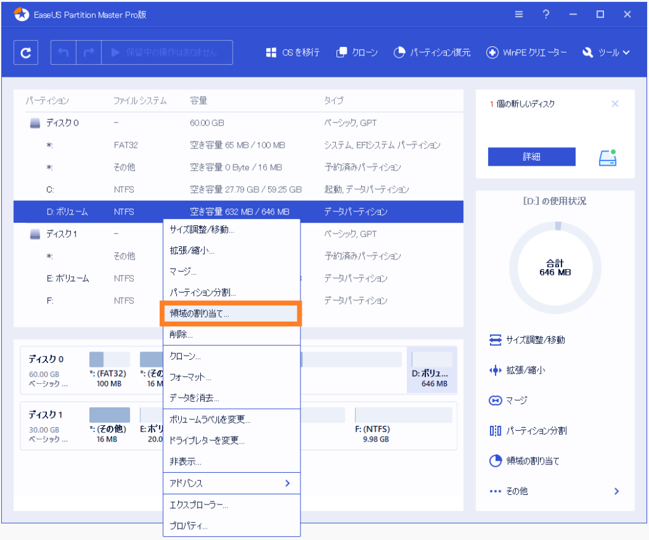Choose 削除... from context menu

[x=232, y=334]
